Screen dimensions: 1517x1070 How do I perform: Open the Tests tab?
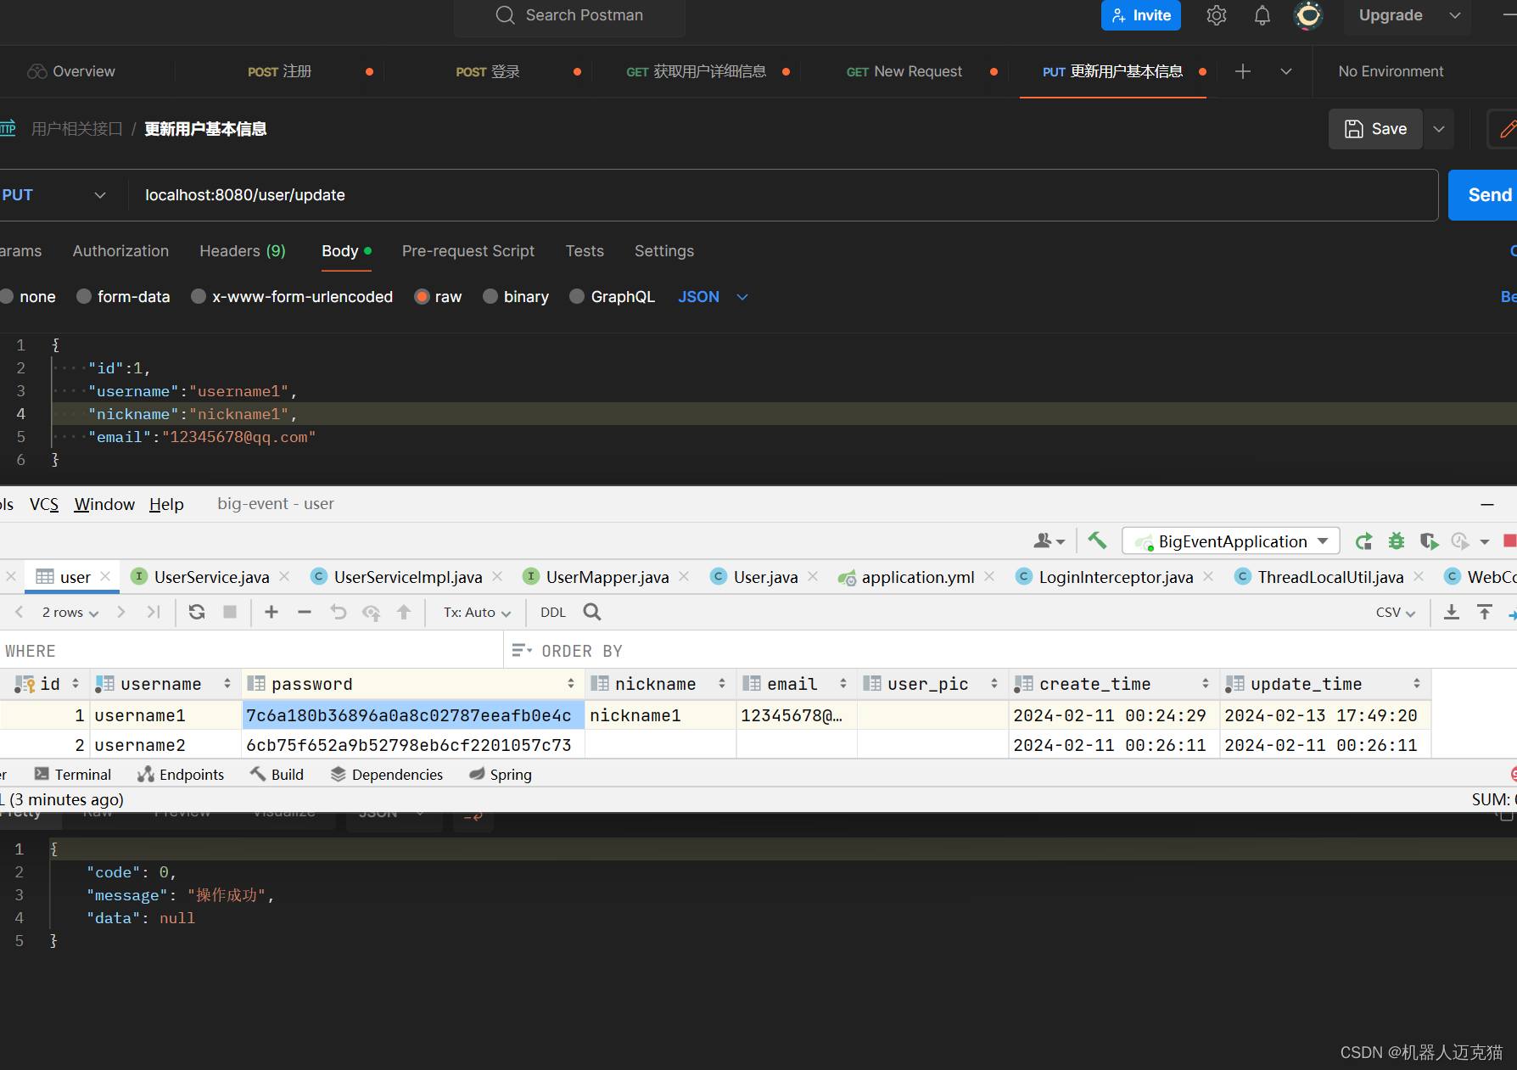585,251
